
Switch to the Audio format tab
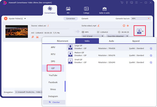click(111, 41)
